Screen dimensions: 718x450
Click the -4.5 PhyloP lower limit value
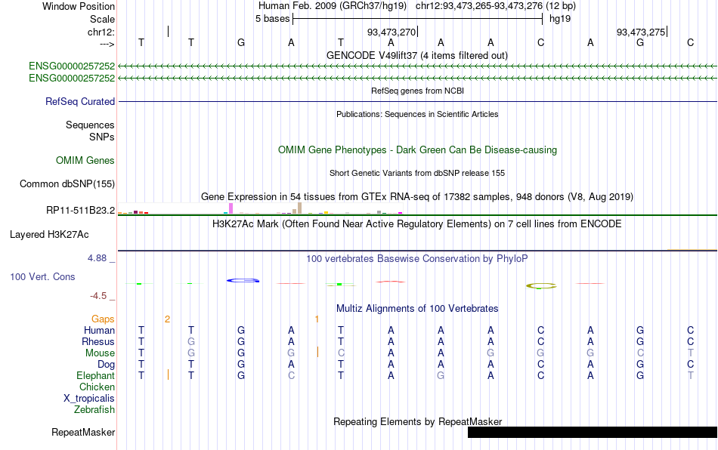98,296
